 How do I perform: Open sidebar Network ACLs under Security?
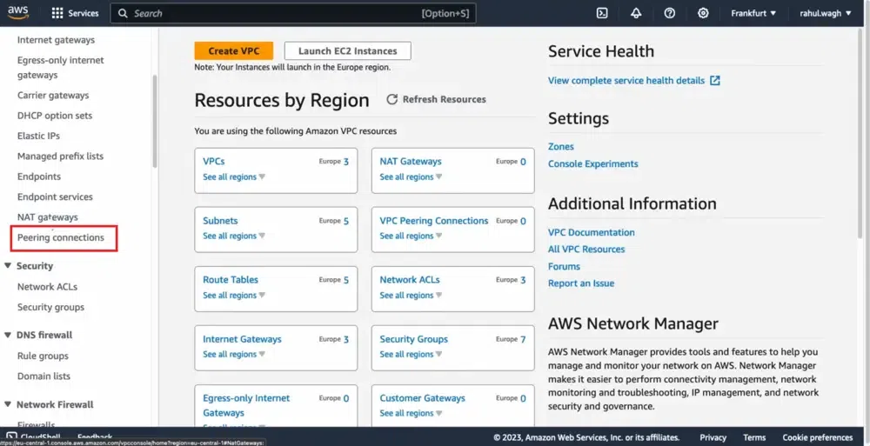(x=47, y=287)
